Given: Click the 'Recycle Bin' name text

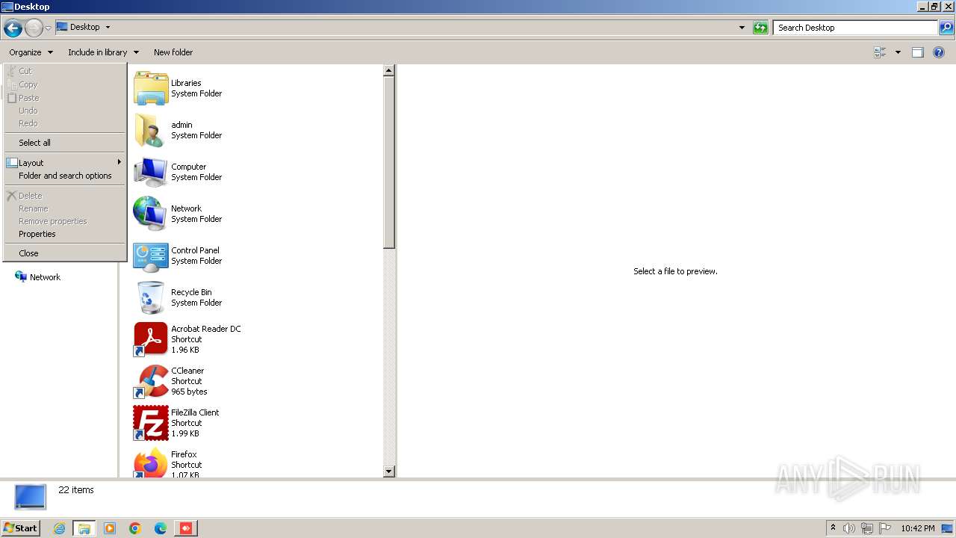Looking at the screenshot, I should (x=191, y=292).
